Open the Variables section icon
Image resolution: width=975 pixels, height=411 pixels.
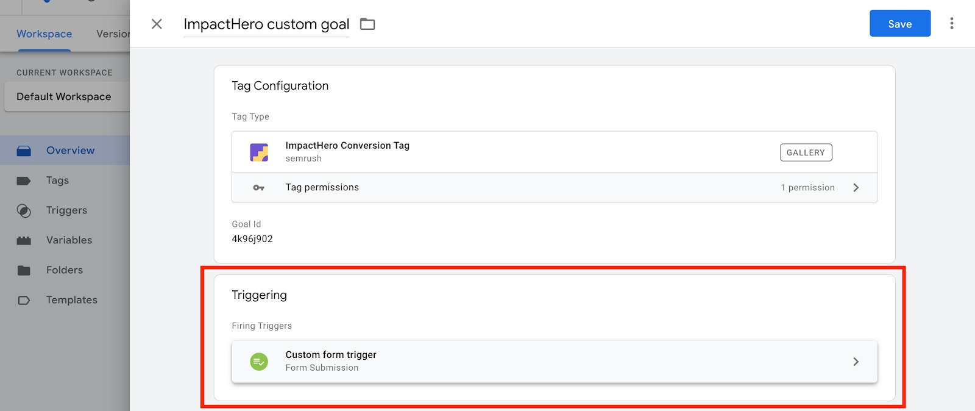(x=23, y=240)
